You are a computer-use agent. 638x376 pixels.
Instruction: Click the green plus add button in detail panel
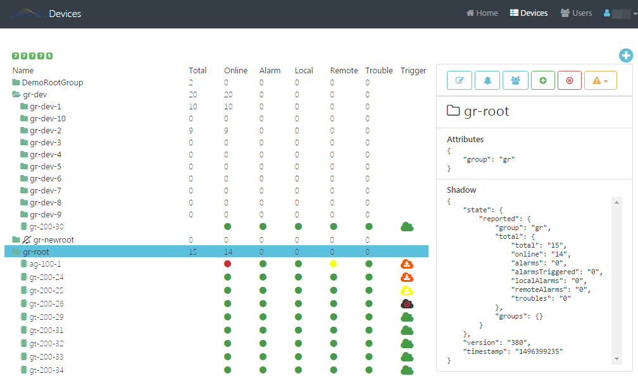pyautogui.click(x=543, y=80)
